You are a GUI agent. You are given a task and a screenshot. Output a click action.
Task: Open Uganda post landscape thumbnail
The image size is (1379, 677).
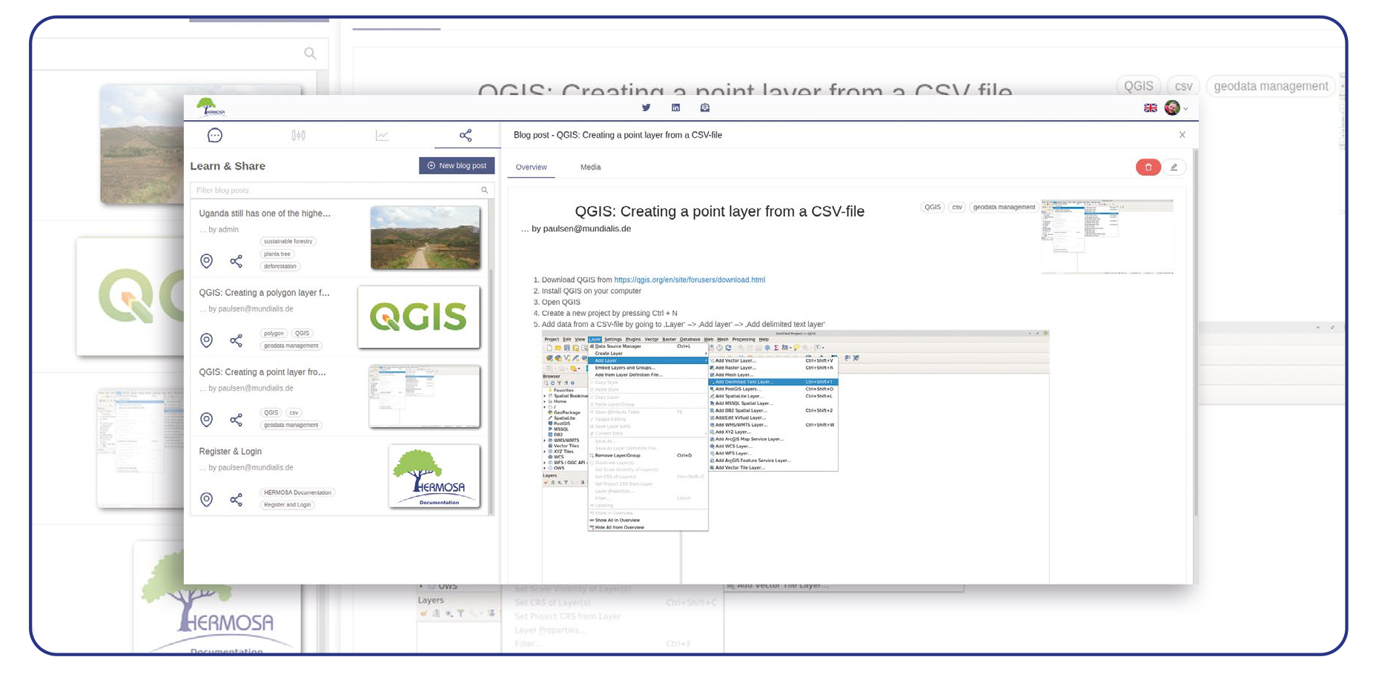pyautogui.click(x=426, y=237)
